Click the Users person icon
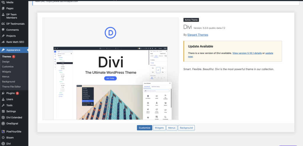This screenshot has width=303, height=146. [3, 99]
